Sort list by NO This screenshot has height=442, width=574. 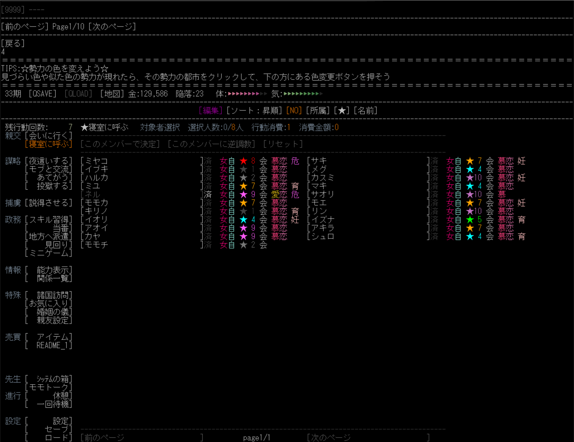[294, 111]
